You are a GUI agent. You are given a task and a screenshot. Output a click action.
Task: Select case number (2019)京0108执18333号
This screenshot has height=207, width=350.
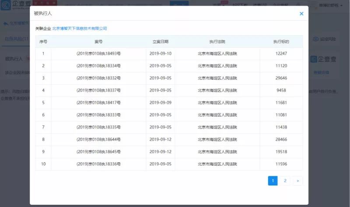(98, 115)
